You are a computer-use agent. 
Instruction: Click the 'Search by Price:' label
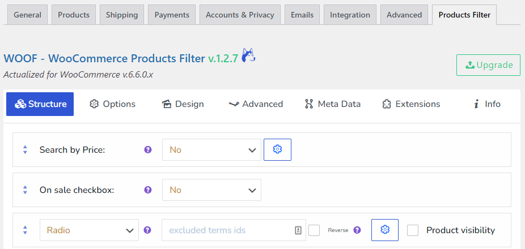click(x=73, y=150)
